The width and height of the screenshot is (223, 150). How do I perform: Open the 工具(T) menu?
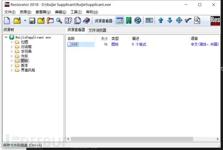76,12
